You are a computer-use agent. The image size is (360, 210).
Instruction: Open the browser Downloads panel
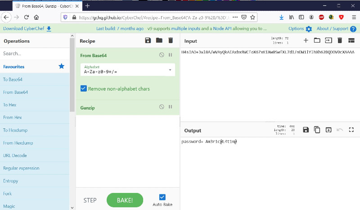pyautogui.click(x=282, y=17)
